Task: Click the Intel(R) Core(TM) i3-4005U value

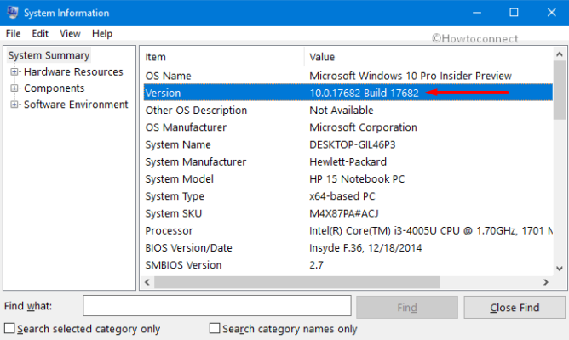Action: [431, 230]
